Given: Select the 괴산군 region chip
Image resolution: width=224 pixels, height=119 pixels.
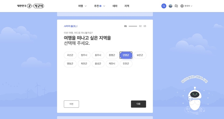Looking at the screenshot, I should [x=70, y=55].
